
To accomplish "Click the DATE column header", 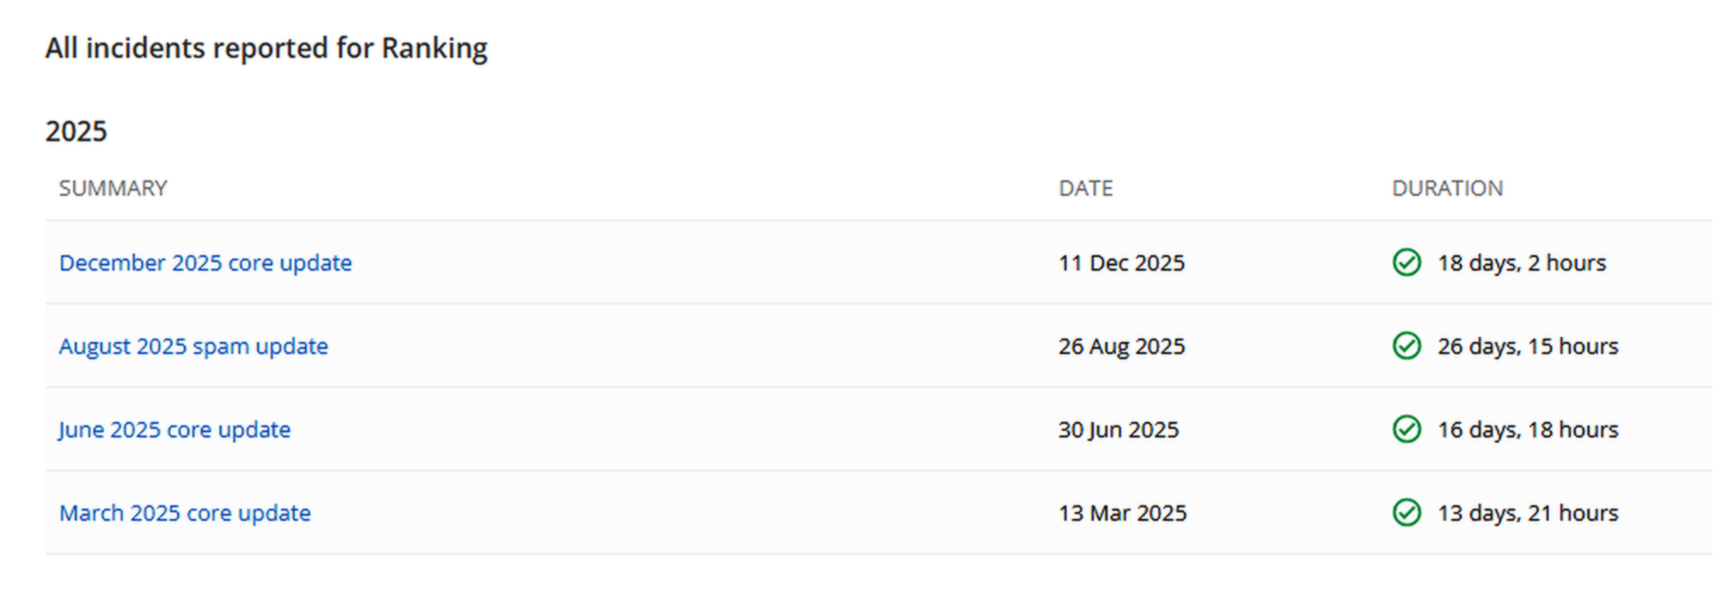I will coord(1085,188).
